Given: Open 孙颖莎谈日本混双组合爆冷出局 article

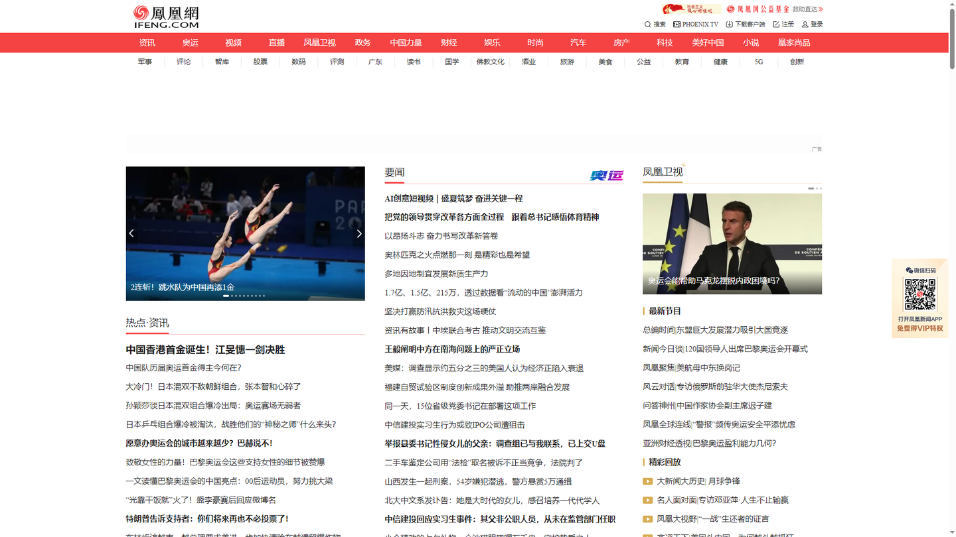Looking at the screenshot, I should (213, 406).
